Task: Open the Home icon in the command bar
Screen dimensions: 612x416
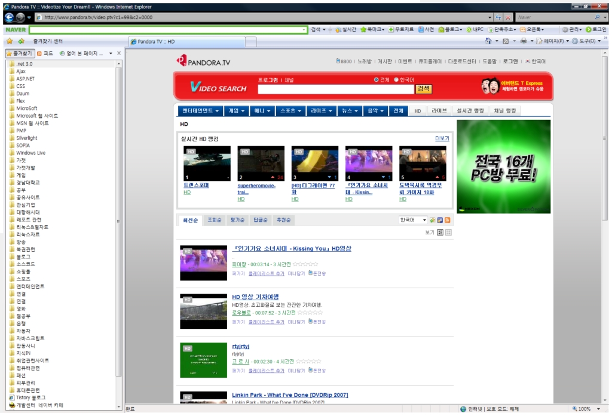Action: click(488, 41)
